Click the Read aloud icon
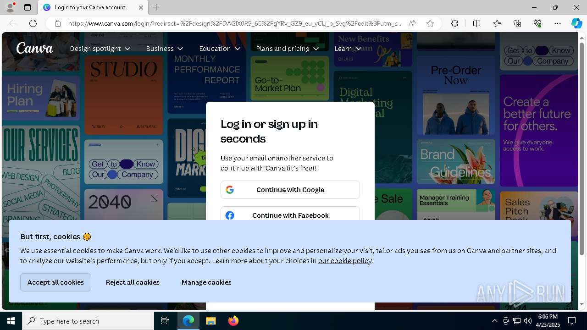The image size is (587, 330). click(x=412, y=23)
